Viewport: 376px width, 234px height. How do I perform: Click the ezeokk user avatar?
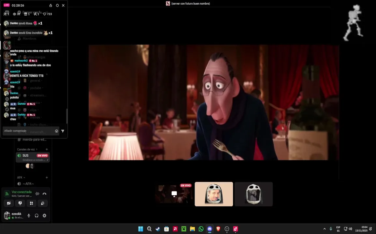click(x=7, y=215)
